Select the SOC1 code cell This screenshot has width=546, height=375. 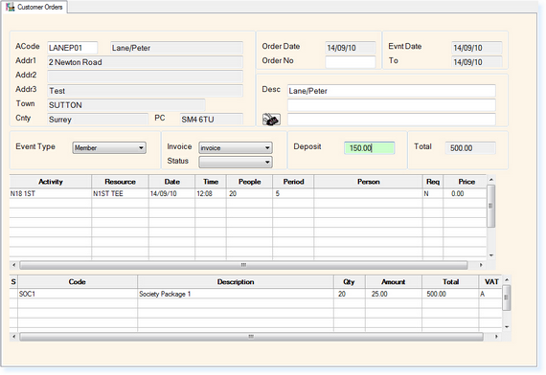click(78, 294)
